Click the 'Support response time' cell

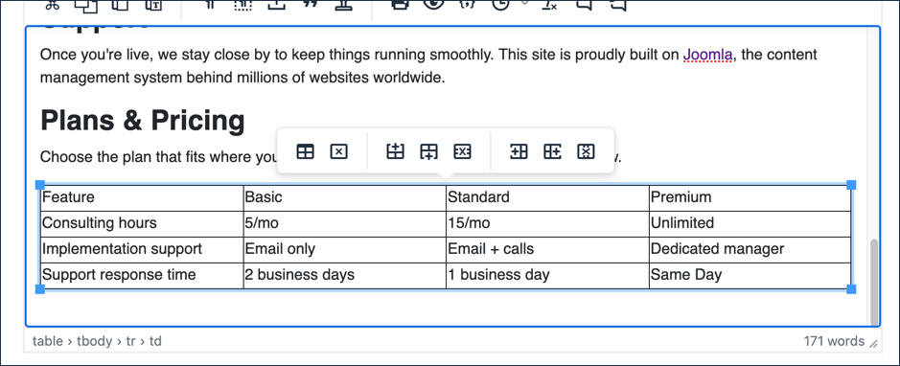(x=142, y=276)
